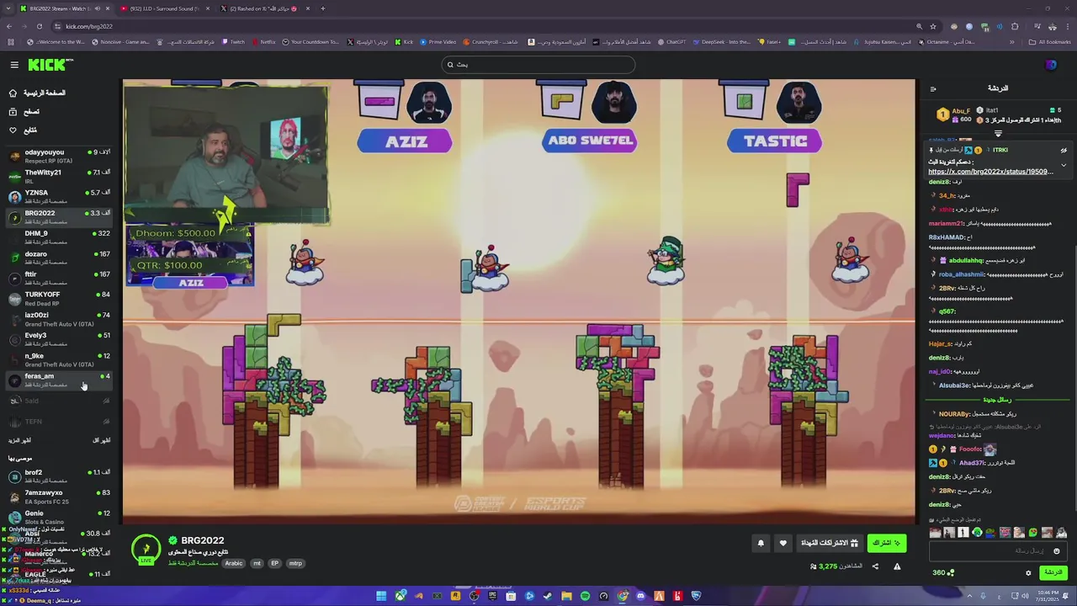Expand the pinned message chevron in chat
The height and width of the screenshot is (606, 1077).
(x=1064, y=165)
